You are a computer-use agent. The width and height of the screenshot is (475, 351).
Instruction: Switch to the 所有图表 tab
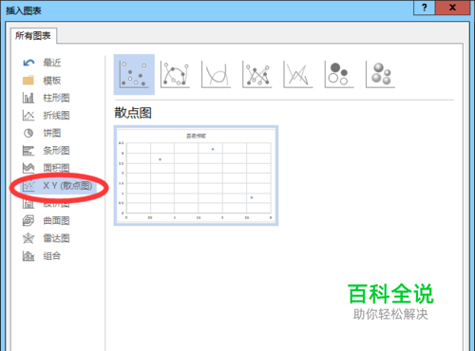point(33,35)
